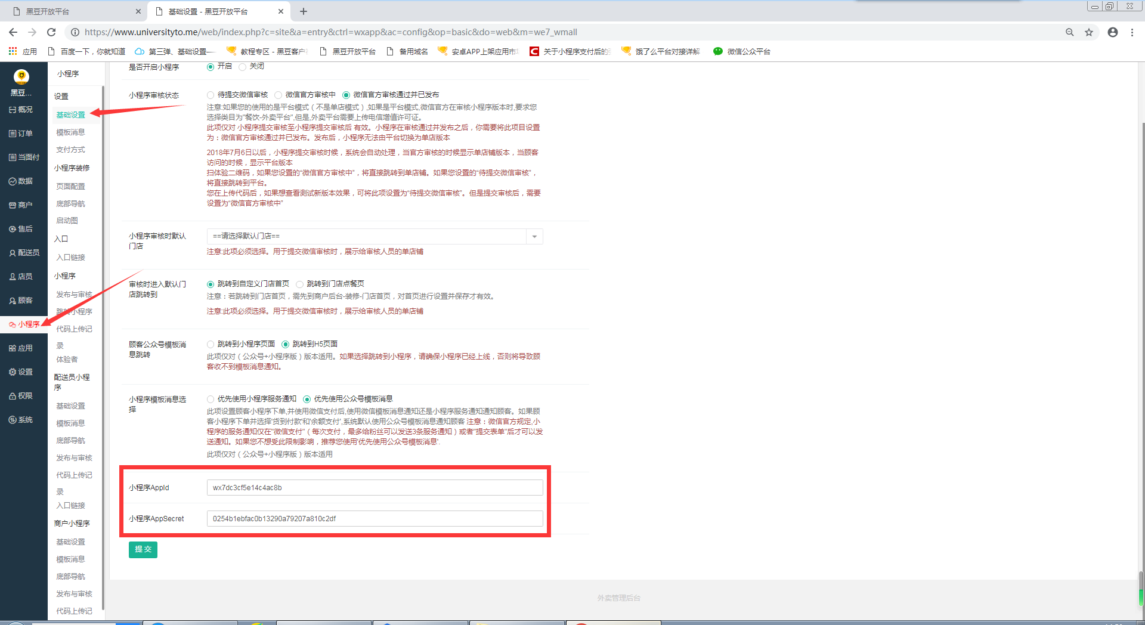
Task: Open a new browser tab with plus icon
Action: (x=304, y=11)
